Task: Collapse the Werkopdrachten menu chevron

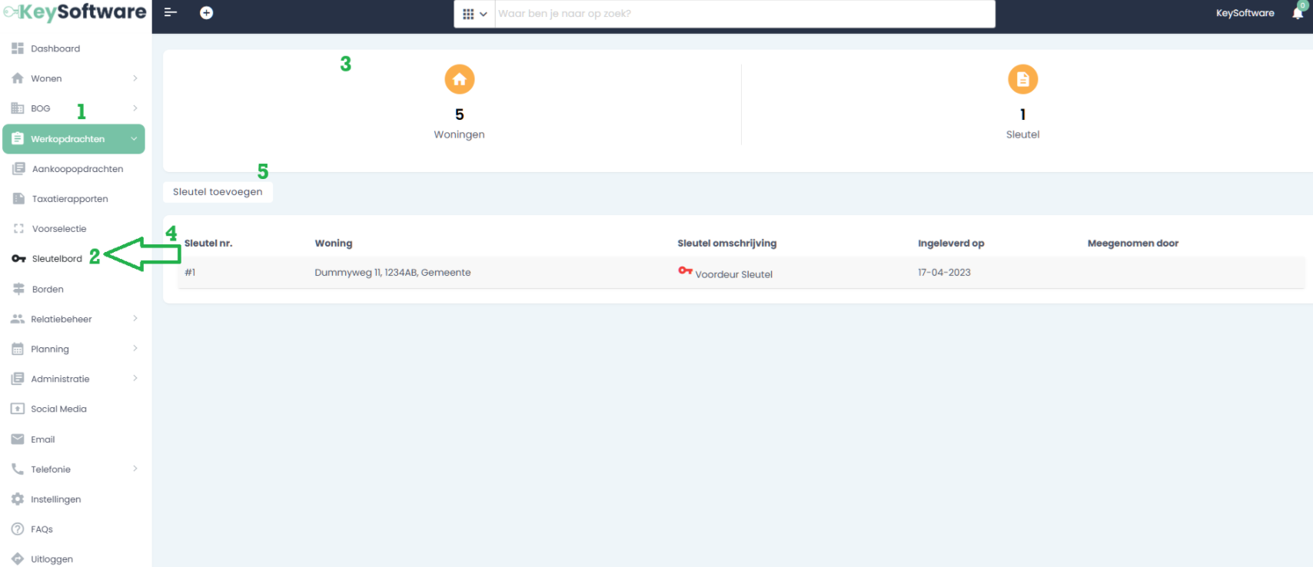Action: point(134,139)
